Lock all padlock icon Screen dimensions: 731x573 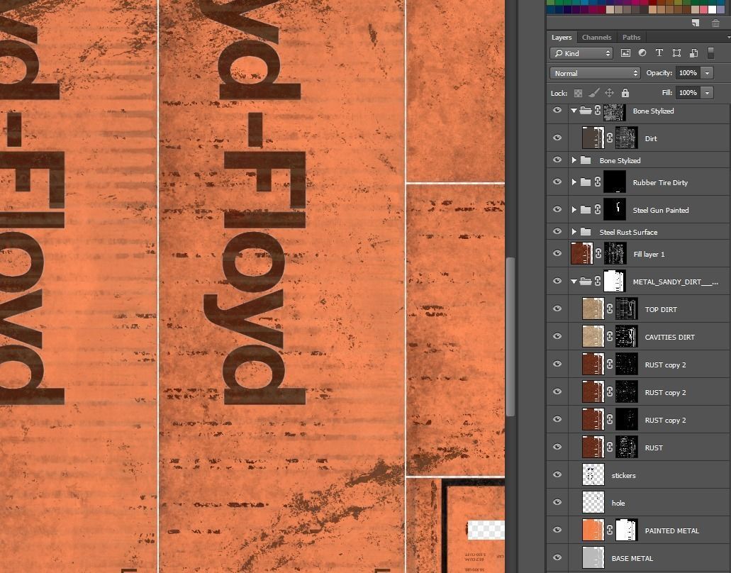point(625,93)
